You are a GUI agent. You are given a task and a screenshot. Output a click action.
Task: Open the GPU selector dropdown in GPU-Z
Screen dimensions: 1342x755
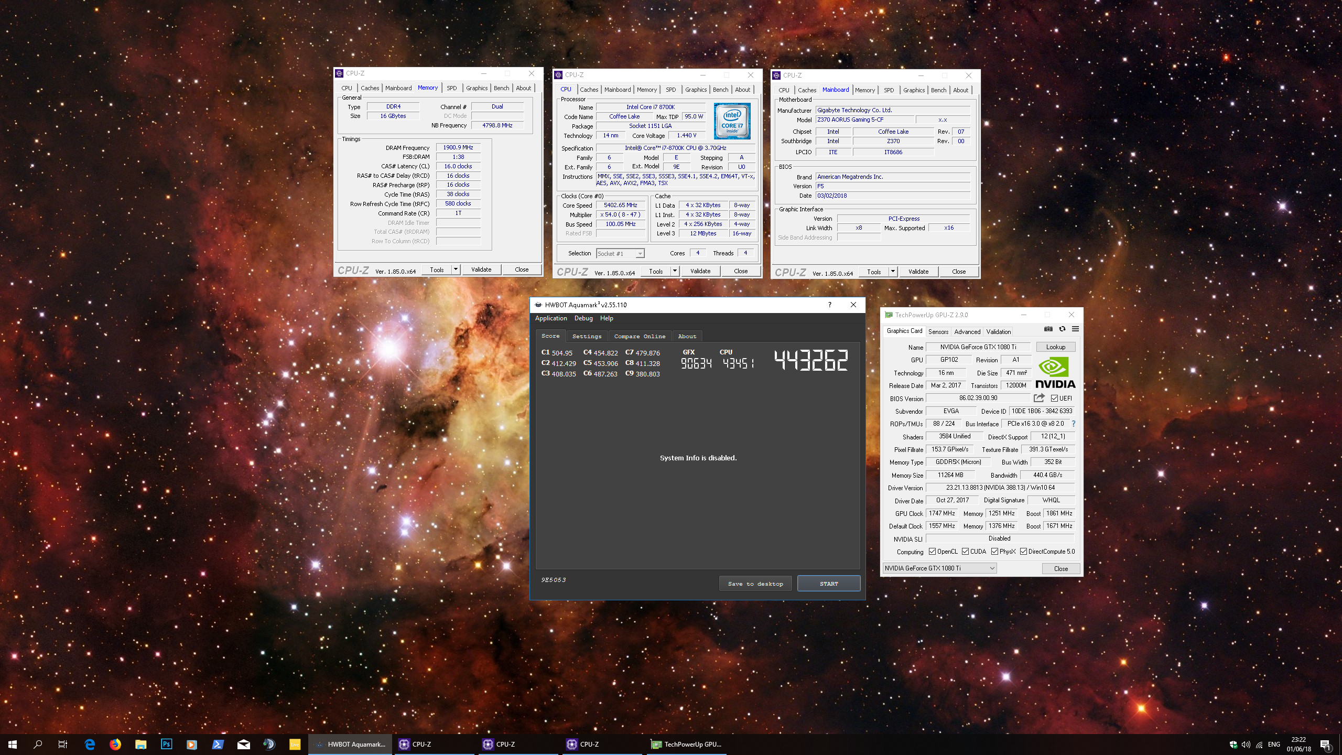[940, 568]
